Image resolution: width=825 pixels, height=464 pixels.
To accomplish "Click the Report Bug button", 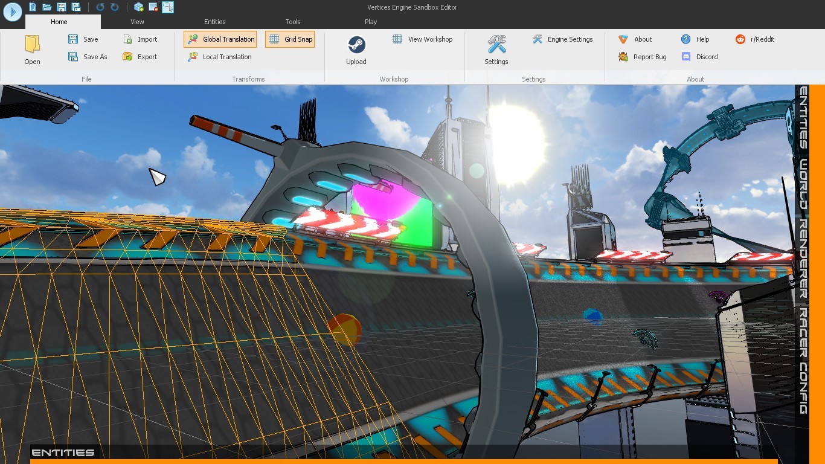I will 643,57.
